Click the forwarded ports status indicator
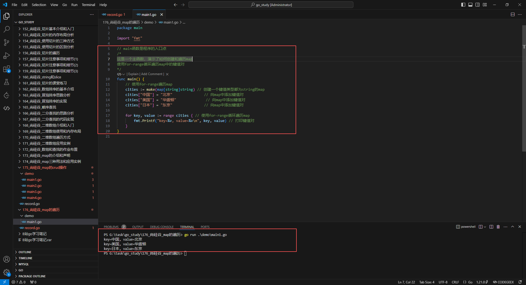Image resolution: width=526 pixels, height=285 pixels. tap(33, 282)
